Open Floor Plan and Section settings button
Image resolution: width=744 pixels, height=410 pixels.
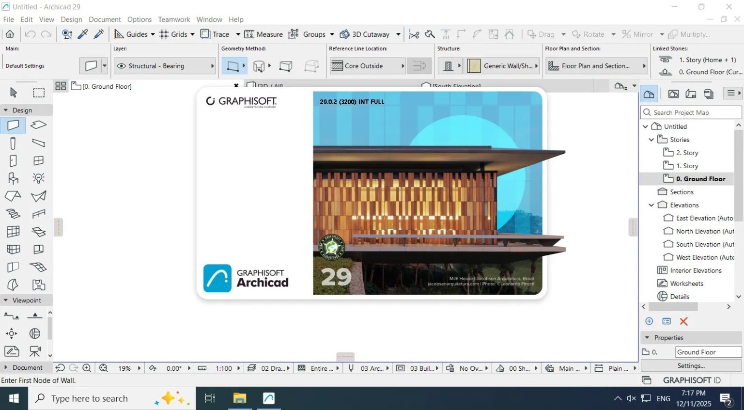tap(596, 66)
